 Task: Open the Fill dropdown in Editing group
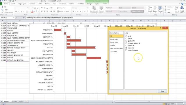click(x=169, y=10)
